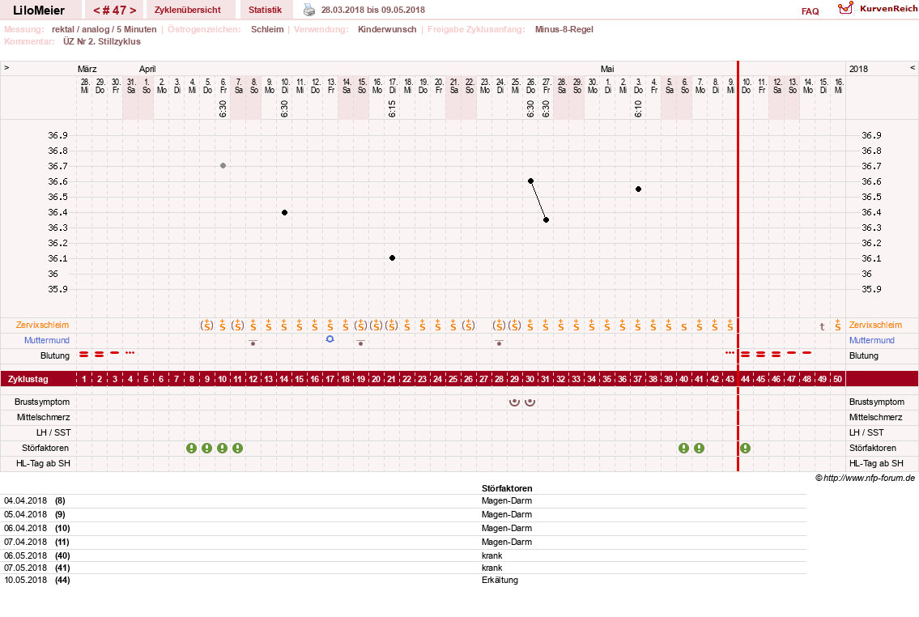Click the '05.04.2018' date in the table
The image size is (919, 617).
[x=25, y=514]
